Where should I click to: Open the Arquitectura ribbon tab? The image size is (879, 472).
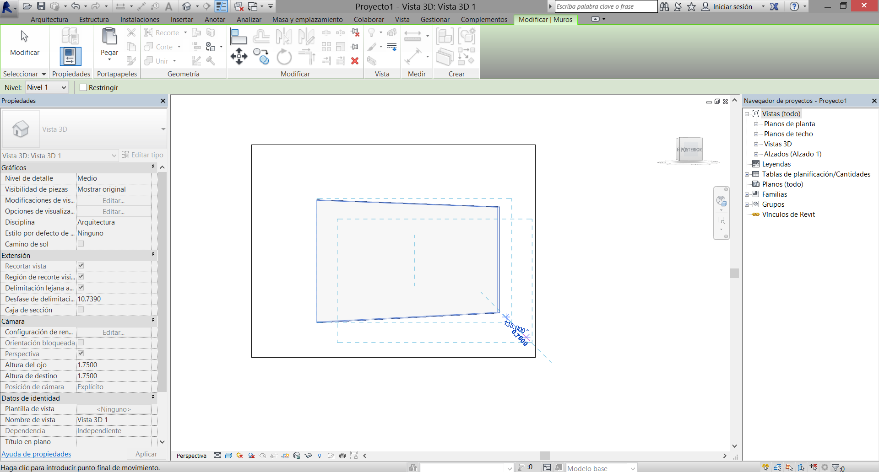click(x=49, y=20)
